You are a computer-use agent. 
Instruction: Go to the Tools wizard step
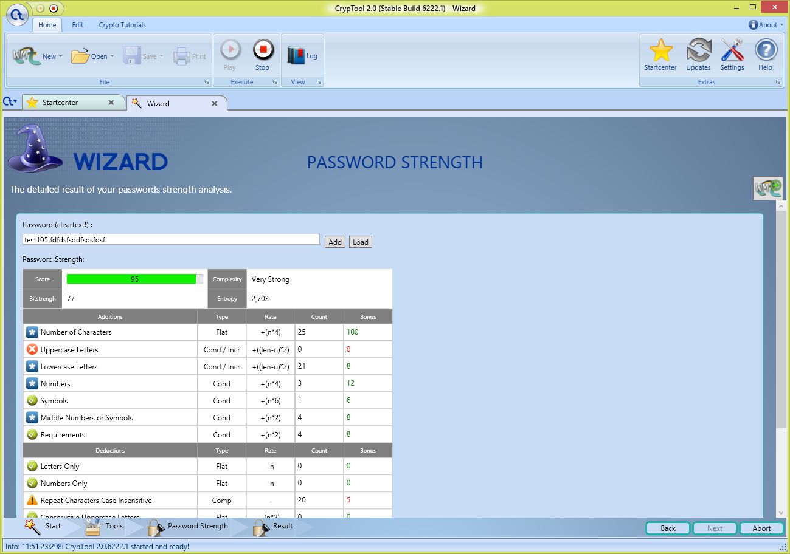103,526
